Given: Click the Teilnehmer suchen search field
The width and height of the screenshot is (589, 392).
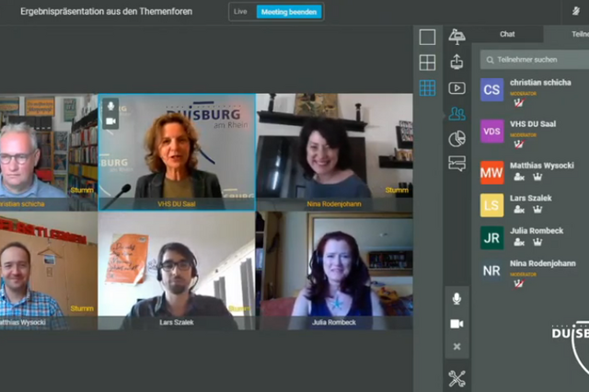Looking at the screenshot, I should click(x=538, y=59).
